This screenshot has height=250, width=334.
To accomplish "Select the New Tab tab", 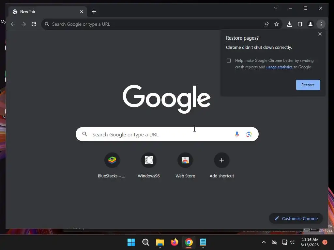I will click(48, 12).
